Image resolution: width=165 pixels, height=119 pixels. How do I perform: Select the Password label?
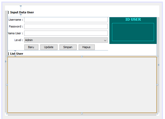[16, 26]
